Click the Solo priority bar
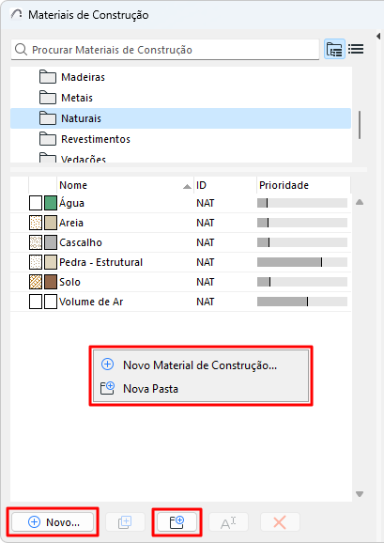 [302, 282]
